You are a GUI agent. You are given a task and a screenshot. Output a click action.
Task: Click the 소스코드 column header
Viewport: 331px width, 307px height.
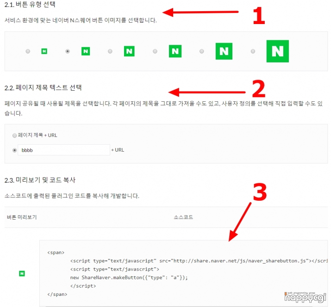(x=183, y=217)
